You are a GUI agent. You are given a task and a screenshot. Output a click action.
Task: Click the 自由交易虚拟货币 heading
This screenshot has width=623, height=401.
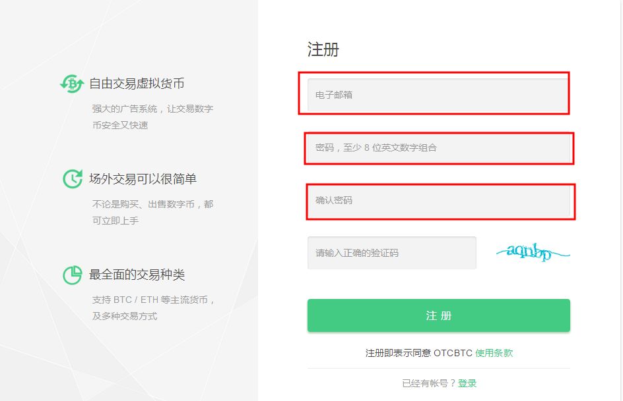tap(137, 84)
